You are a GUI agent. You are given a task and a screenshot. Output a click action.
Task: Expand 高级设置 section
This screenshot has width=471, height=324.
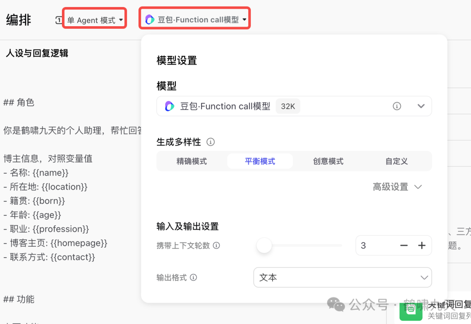tap(397, 187)
